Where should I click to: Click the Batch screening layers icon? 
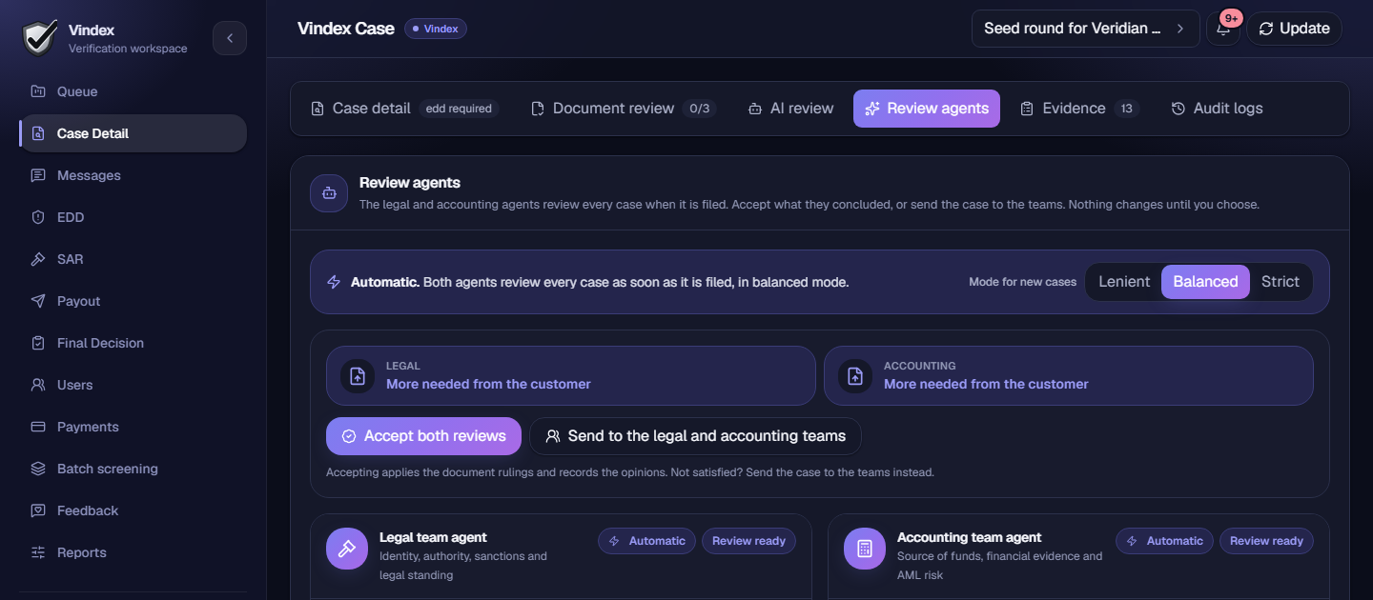tap(38, 469)
